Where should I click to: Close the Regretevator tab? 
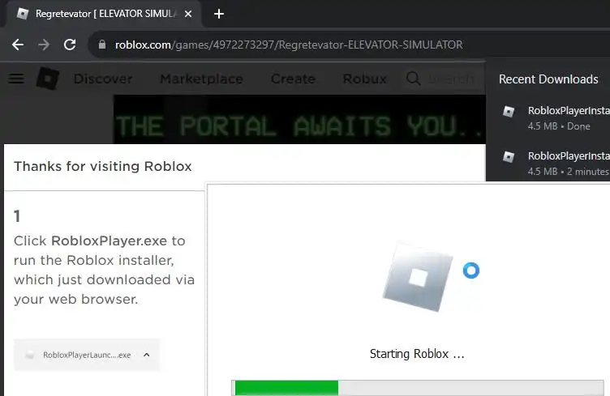click(x=188, y=14)
